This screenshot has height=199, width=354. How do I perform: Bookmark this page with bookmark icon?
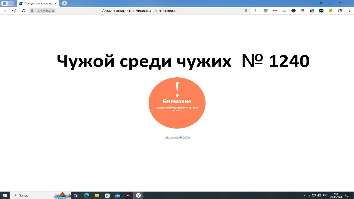pos(246,11)
